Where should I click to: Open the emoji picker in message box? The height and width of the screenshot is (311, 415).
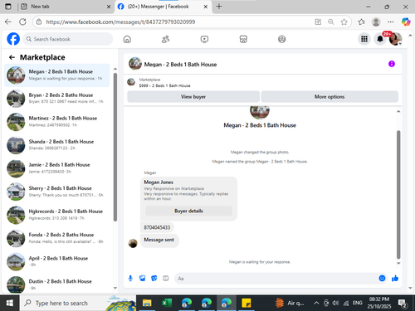click(x=382, y=278)
